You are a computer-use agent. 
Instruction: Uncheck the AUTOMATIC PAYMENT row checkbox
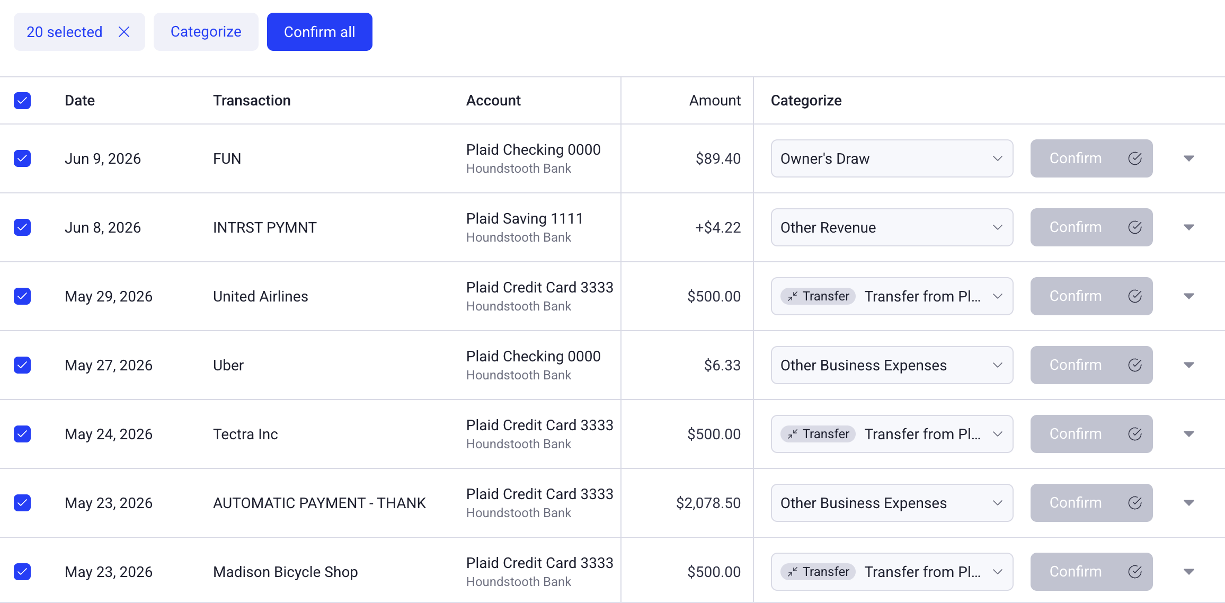[x=22, y=503]
